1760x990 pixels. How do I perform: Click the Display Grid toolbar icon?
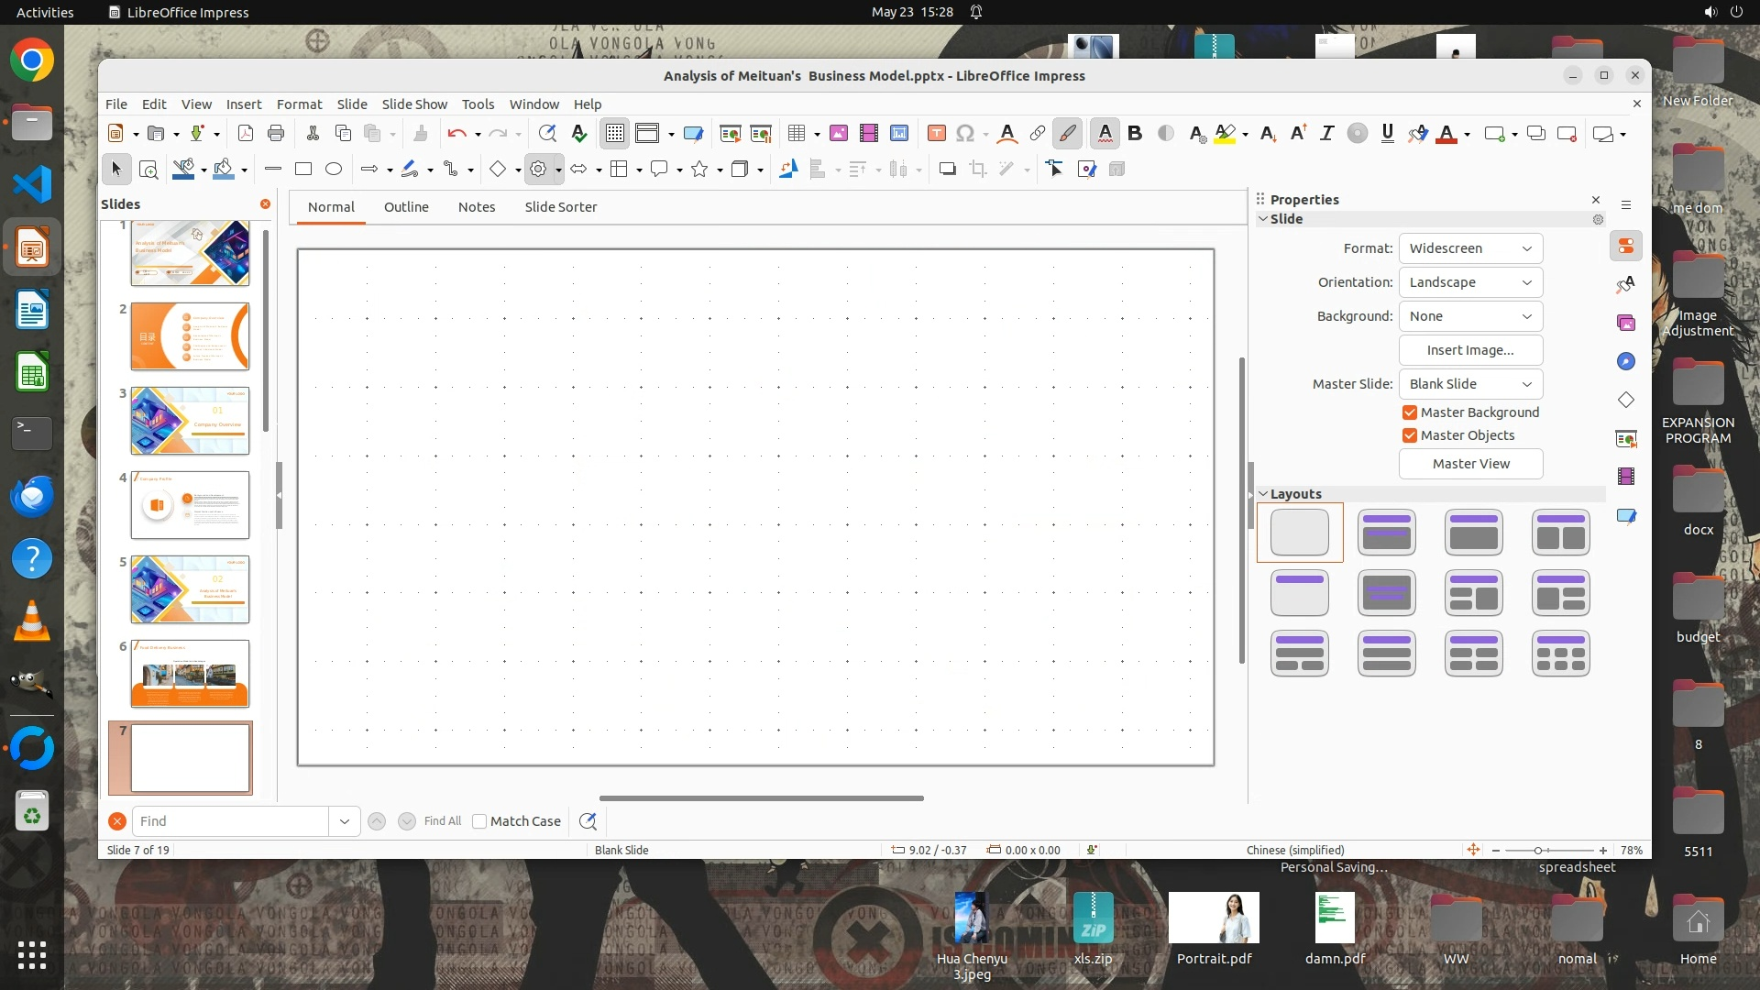[x=614, y=134]
